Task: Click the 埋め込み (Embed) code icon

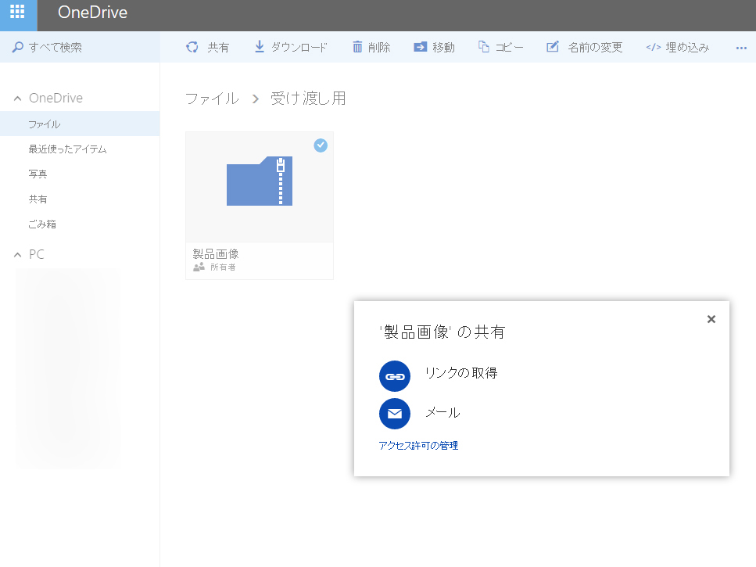Action: (676, 47)
